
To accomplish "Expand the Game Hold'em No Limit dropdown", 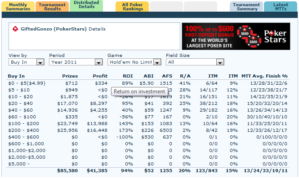I will tap(134, 62).
